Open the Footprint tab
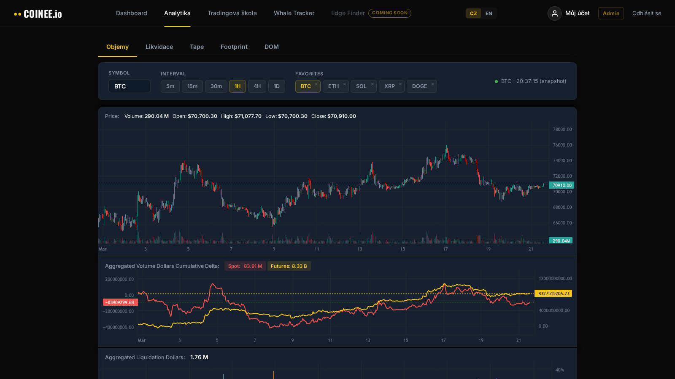Image resolution: width=675 pixels, height=379 pixels. point(234,47)
